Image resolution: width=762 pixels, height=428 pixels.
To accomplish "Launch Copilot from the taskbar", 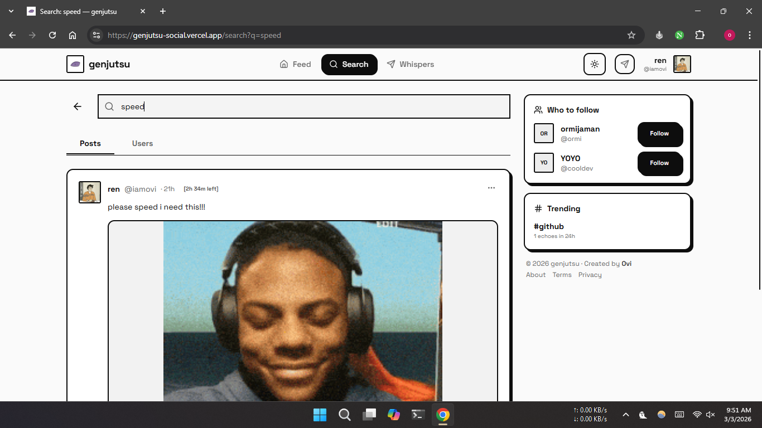I will coord(394,415).
